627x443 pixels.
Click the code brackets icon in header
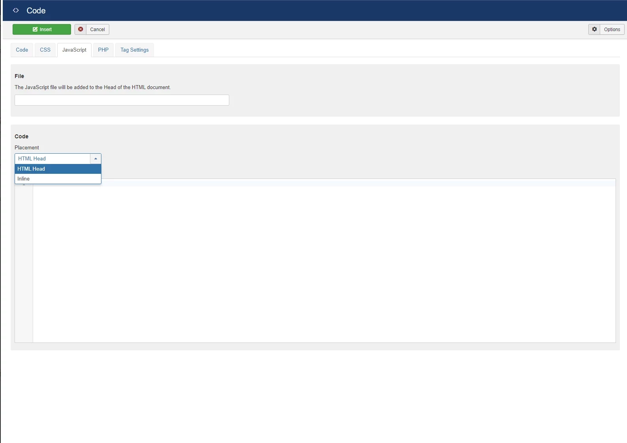(x=16, y=11)
